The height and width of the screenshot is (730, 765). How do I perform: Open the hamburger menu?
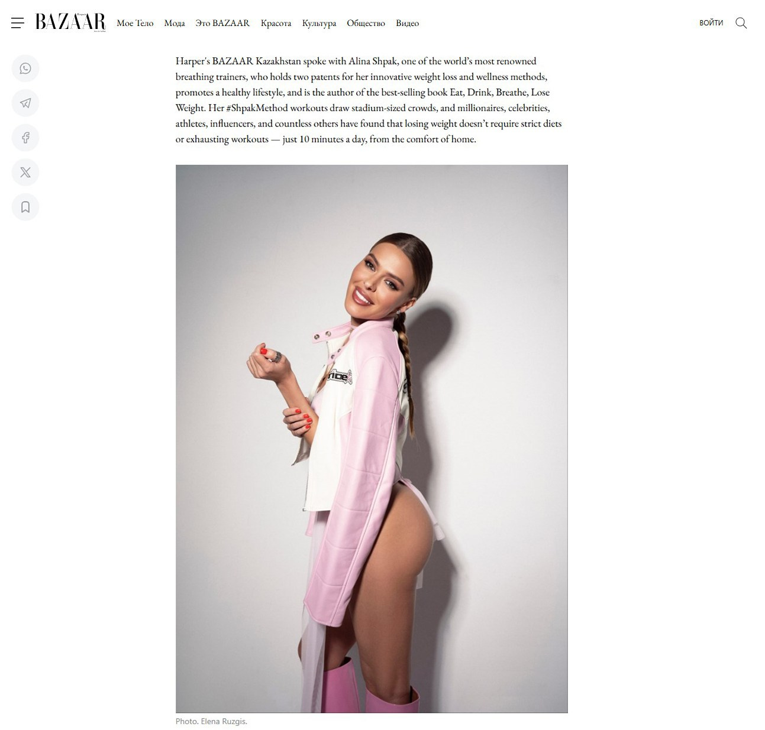click(x=18, y=23)
